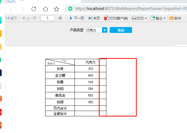Jump to last page (末页)

[94, 18]
